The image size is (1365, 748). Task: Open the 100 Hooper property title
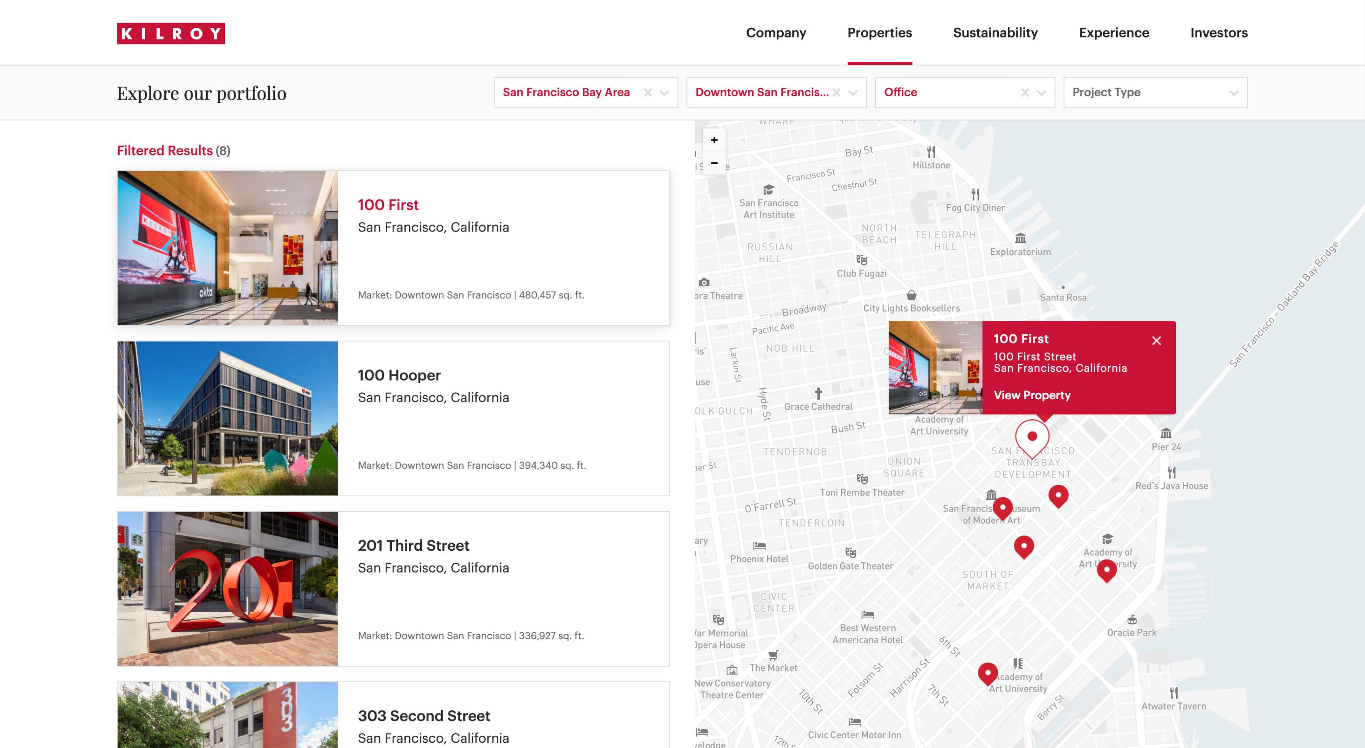(x=399, y=375)
